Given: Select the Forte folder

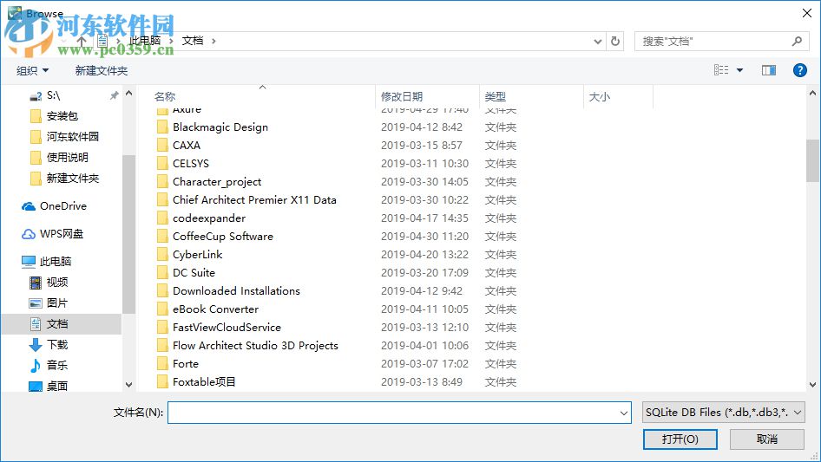Looking at the screenshot, I should (x=186, y=364).
